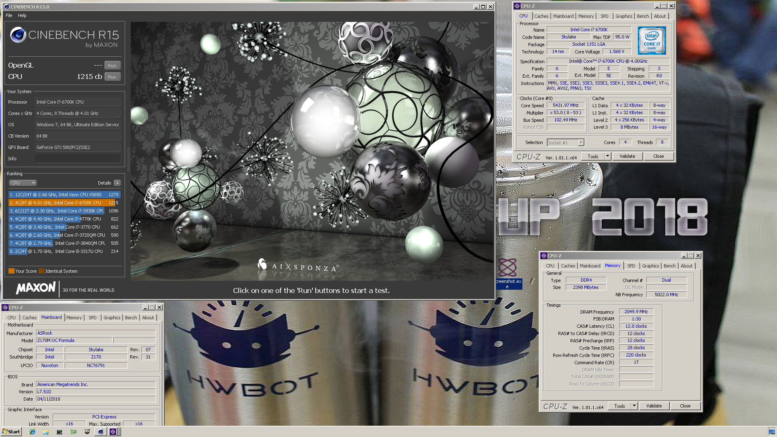Click Validate in the CPU tab CPU-Z window

(627, 156)
